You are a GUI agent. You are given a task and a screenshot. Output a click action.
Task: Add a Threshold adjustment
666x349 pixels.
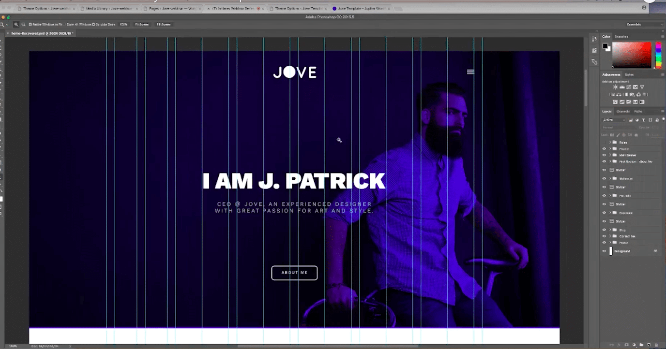(629, 102)
